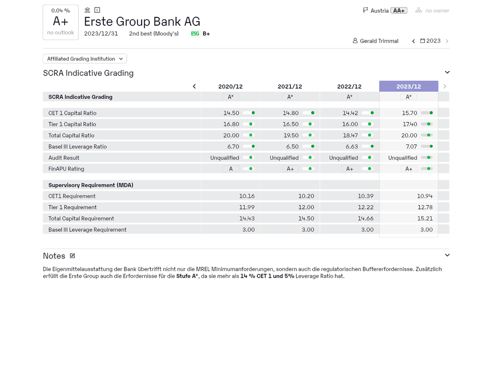Viewport: 497px width, 385px height.
Task: Click Total Capital Requirement value 14.66
Action: coord(366,219)
